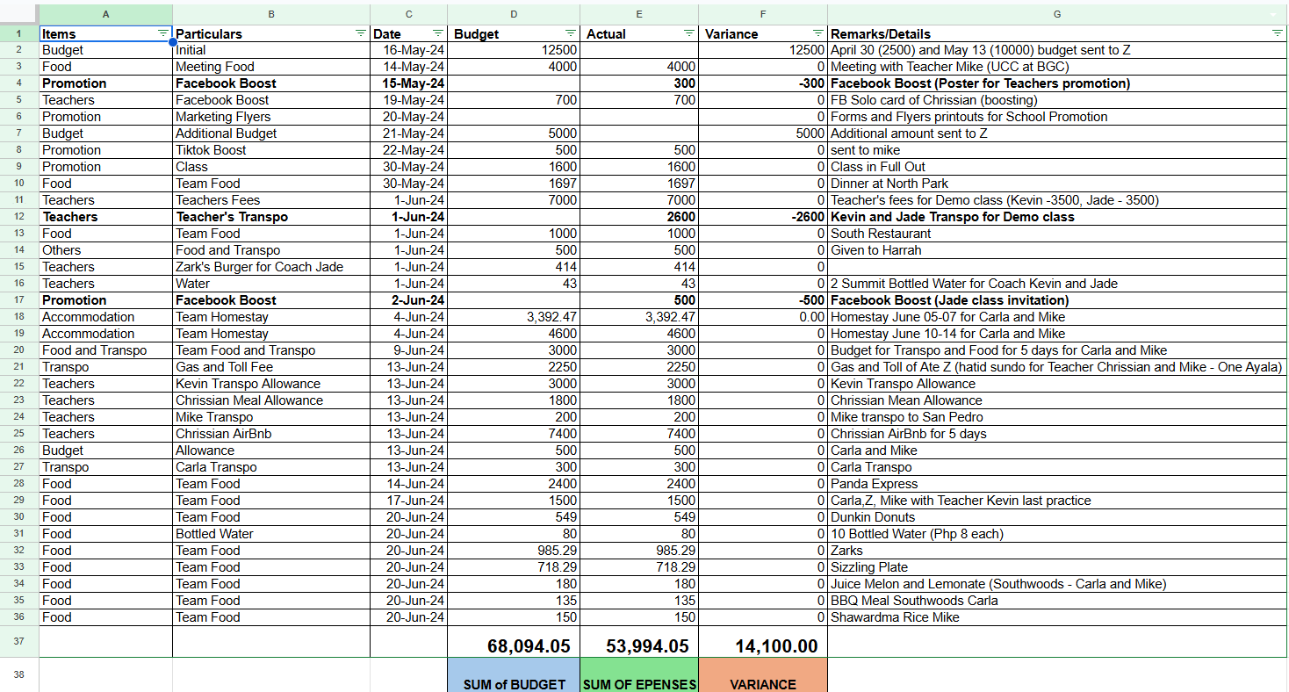The height and width of the screenshot is (692, 1289).
Task: Select the blue SUM of BUDGET cell
Action: pyautogui.click(x=514, y=676)
